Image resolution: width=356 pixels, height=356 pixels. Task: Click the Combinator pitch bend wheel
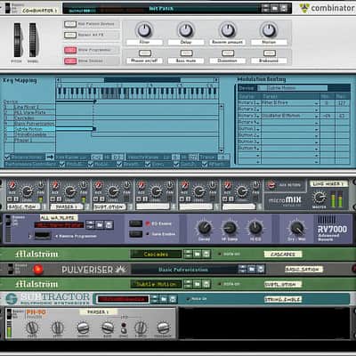[x=18, y=40]
